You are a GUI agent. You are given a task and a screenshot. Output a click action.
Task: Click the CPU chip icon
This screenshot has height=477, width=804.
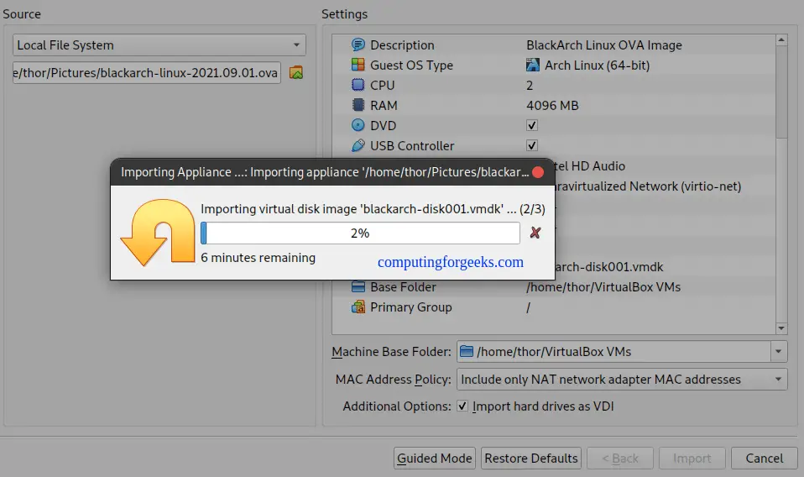(x=358, y=85)
